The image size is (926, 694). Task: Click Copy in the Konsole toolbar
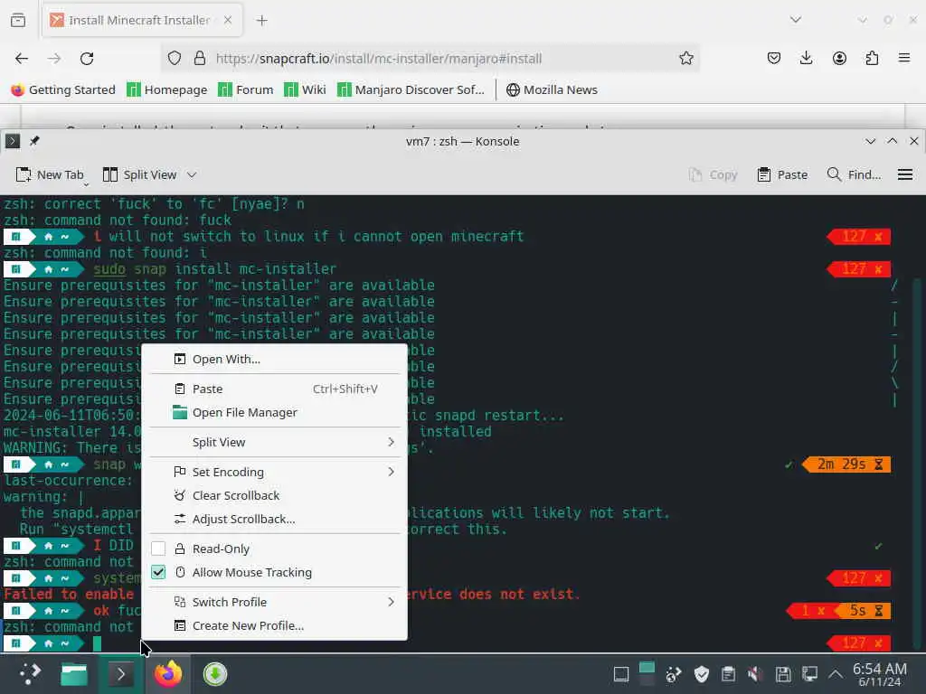tap(713, 174)
